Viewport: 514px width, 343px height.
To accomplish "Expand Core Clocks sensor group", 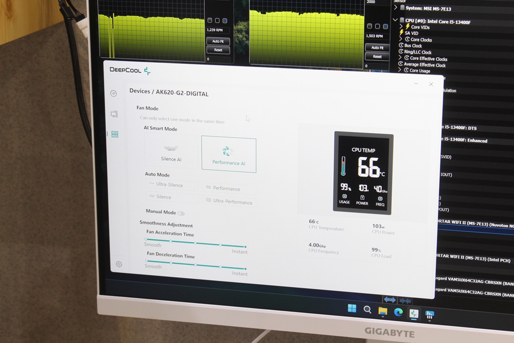I will 401,39.
